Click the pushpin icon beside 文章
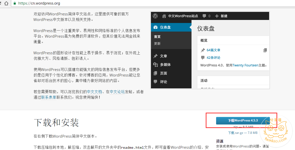 point(155,56)
